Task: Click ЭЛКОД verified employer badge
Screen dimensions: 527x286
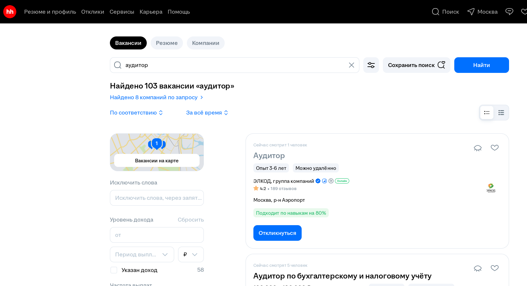Action: click(318, 181)
